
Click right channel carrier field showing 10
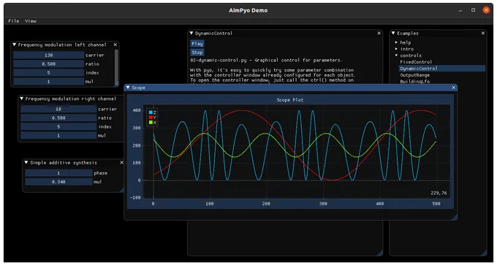pyautogui.click(x=58, y=109)
